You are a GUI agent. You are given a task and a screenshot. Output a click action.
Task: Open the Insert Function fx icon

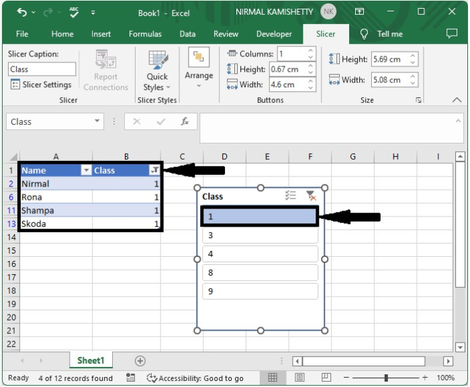click(185, 121)
